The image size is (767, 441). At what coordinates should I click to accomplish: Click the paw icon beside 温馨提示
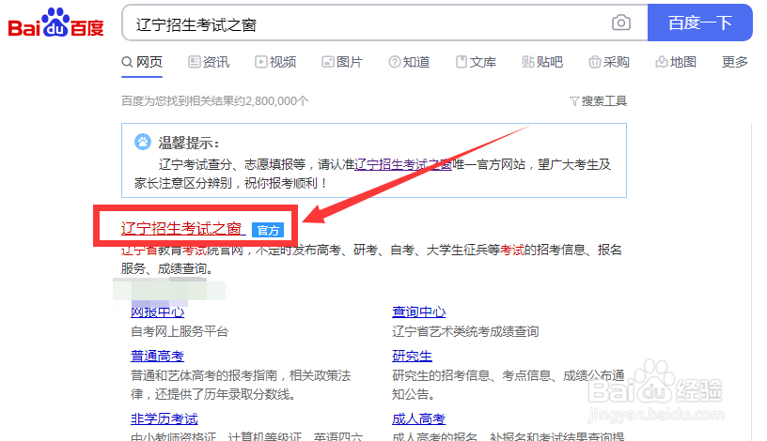pos(143,142)
